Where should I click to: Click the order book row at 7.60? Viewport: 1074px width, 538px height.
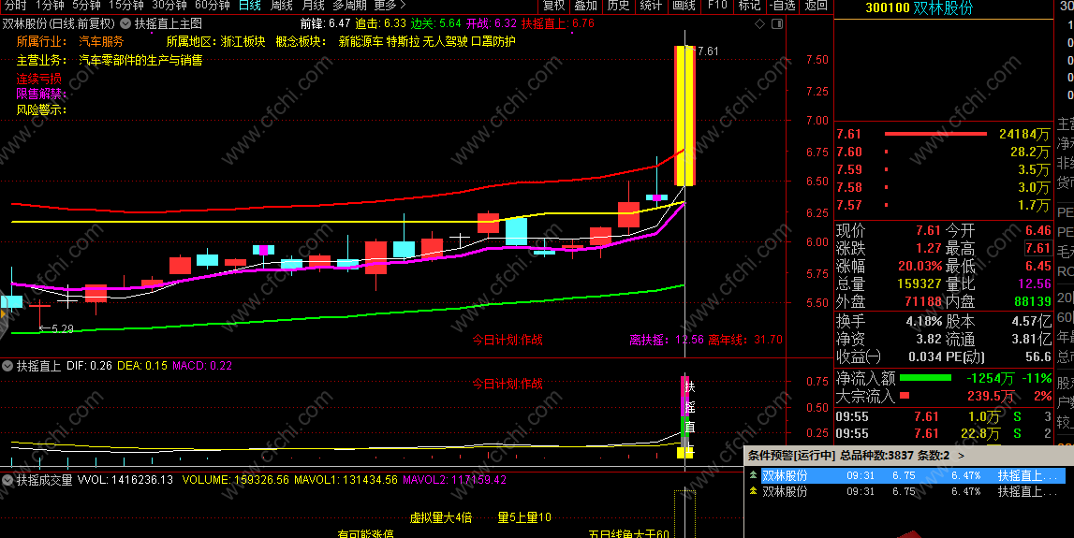click(944, 152)
